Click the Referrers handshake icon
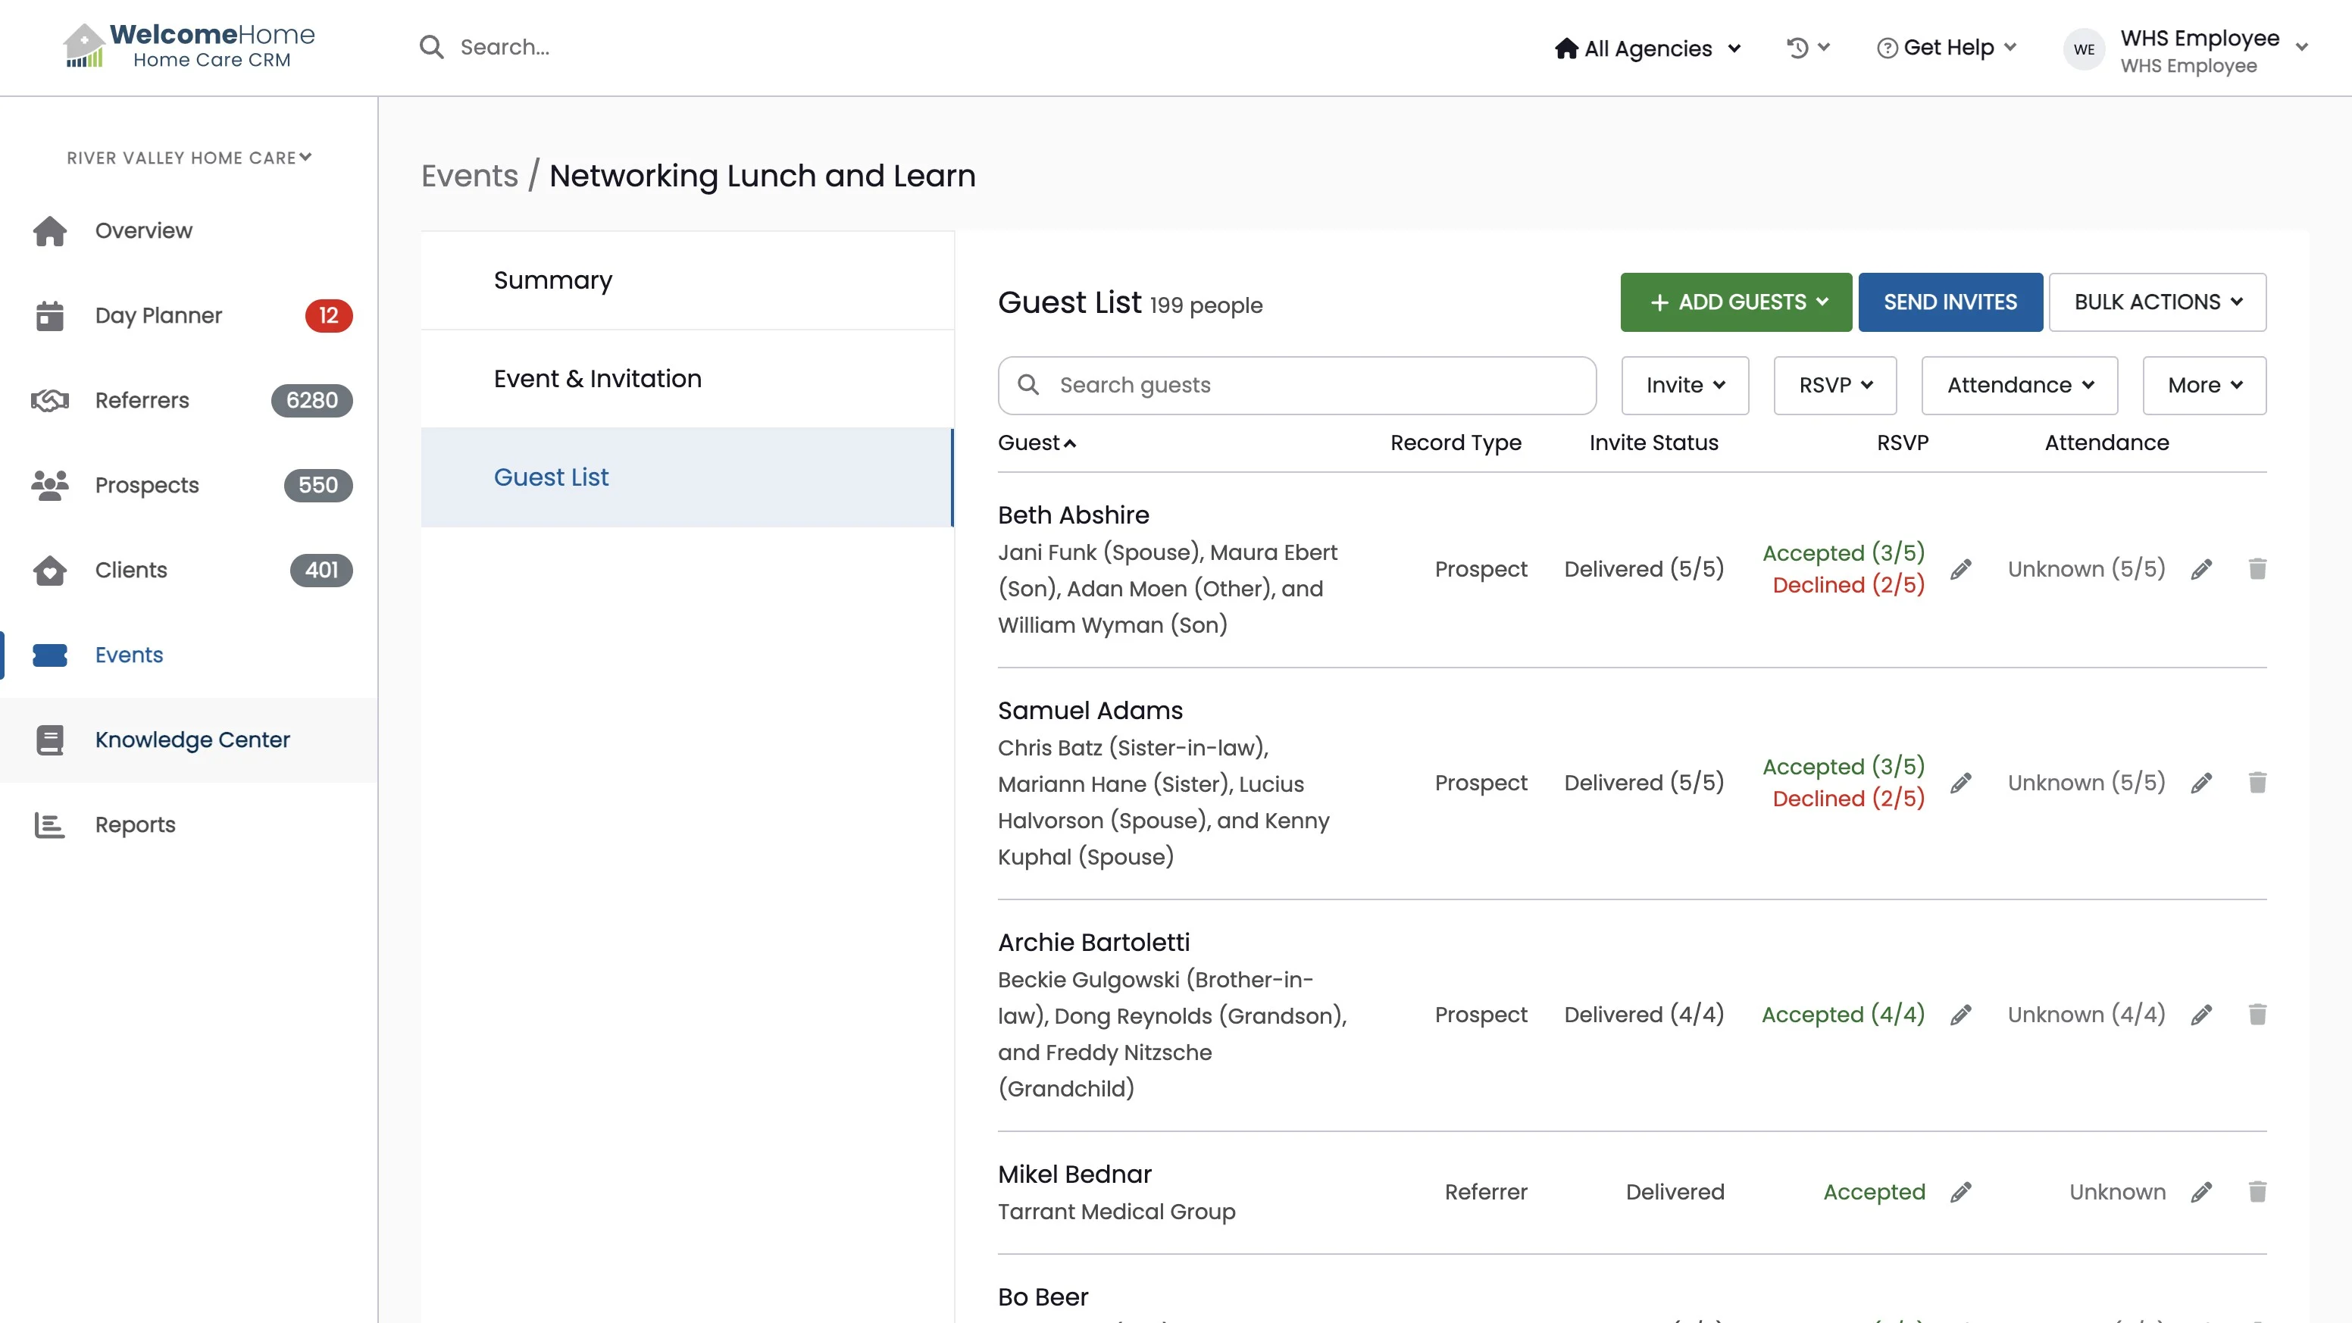The width and height of the screenshot is (2352, 1323). (x=50, y=401)
